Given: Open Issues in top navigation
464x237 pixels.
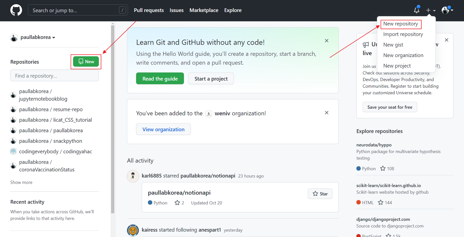Looking at the screenshot, I should tap(177, 10).
